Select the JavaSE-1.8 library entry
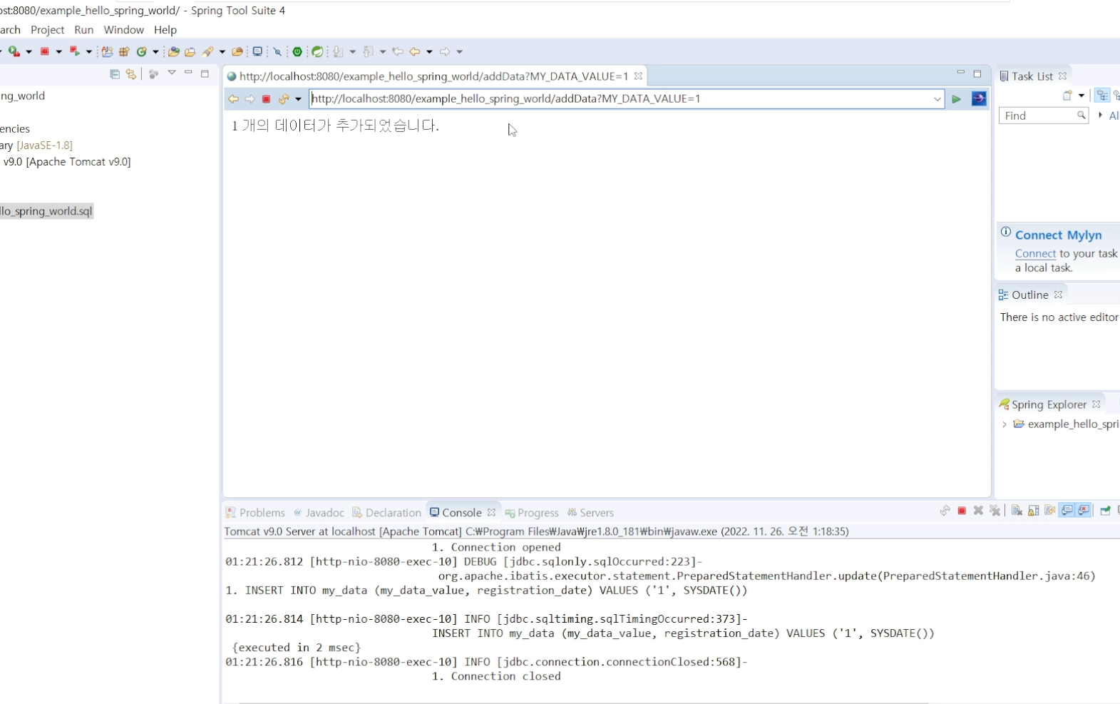 36,146
